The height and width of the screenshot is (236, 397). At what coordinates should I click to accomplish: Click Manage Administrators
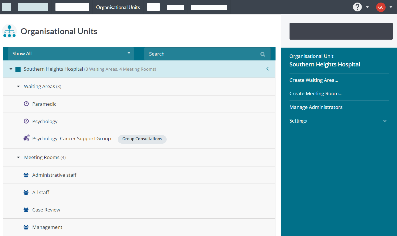coord(316,107)
